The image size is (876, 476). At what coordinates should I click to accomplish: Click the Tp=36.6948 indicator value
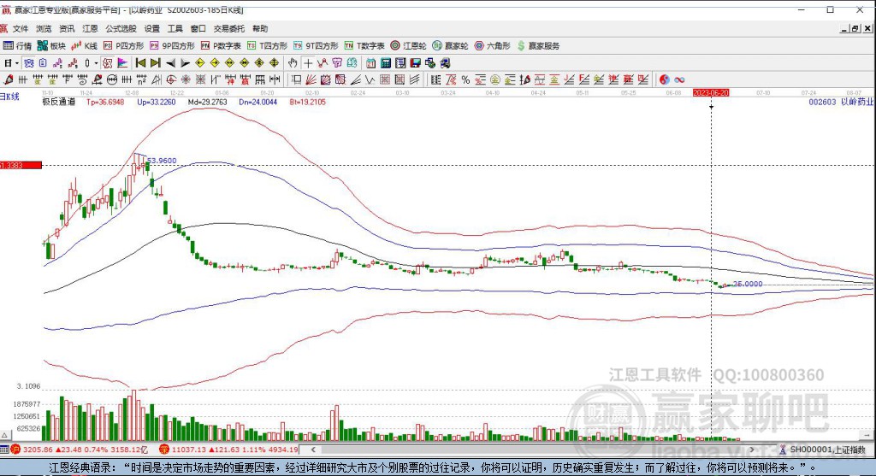pyautogui.click(x=105, y=102)
